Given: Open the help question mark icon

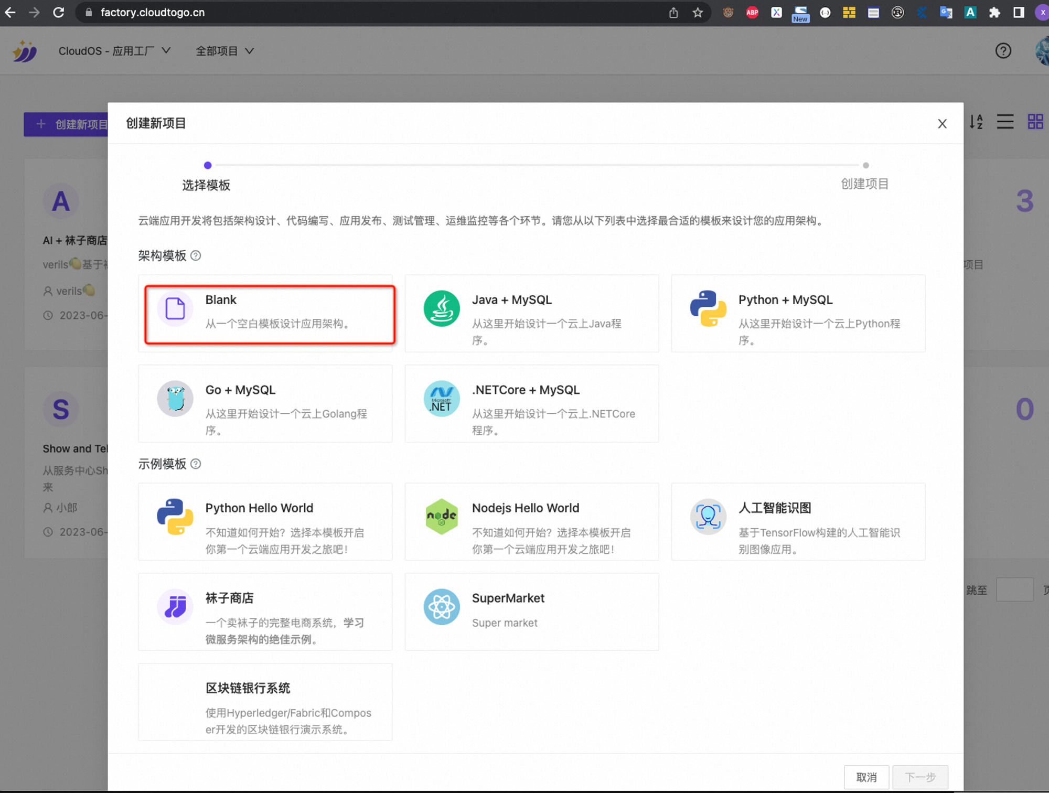Looking at the screenshot, I should pos(1003,50).
